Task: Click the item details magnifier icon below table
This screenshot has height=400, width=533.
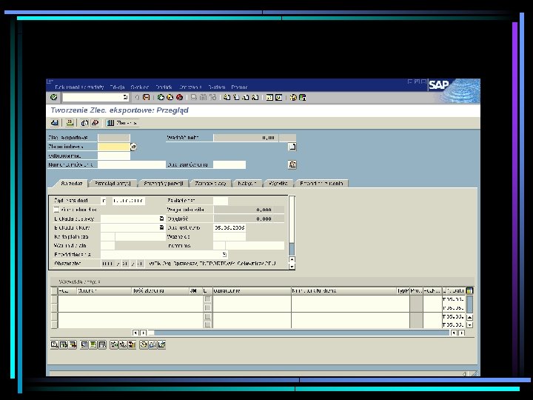Action: coord(54,345)
